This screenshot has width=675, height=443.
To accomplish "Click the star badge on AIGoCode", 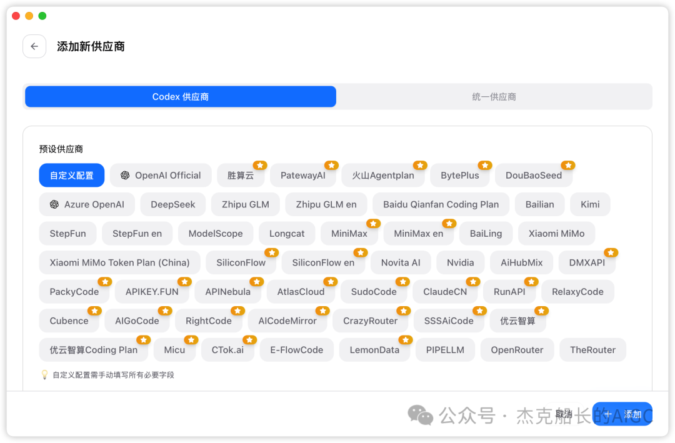I will tap(165, 311).
